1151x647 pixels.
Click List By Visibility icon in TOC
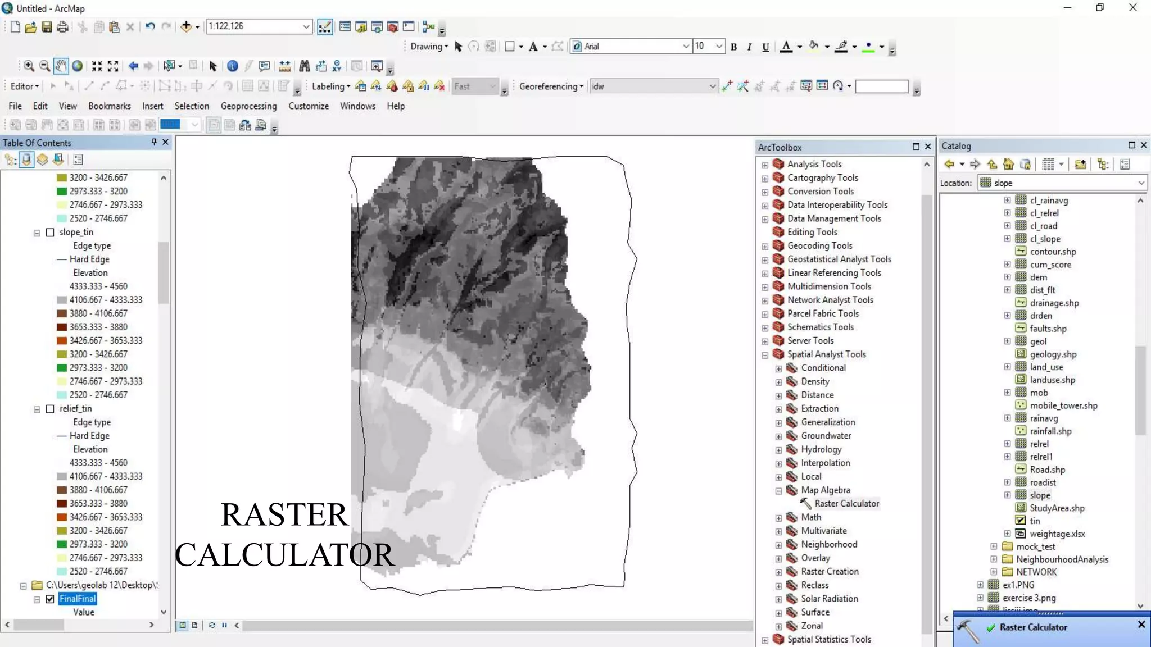(42, 160)
